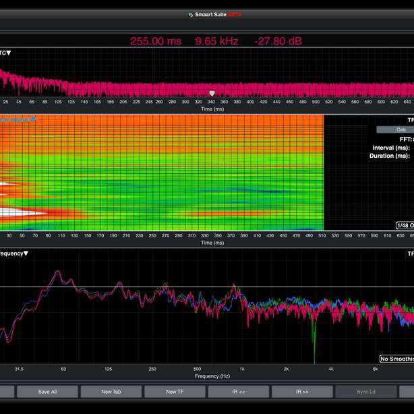Step the impulse response forward with IR >>
The width and height of the screenshot is (414, 414).
pos(301,391)
